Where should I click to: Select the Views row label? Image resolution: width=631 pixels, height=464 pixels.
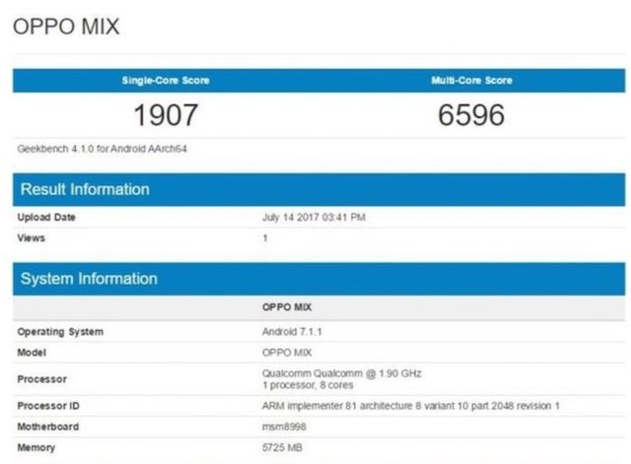(x=32, y=237)
